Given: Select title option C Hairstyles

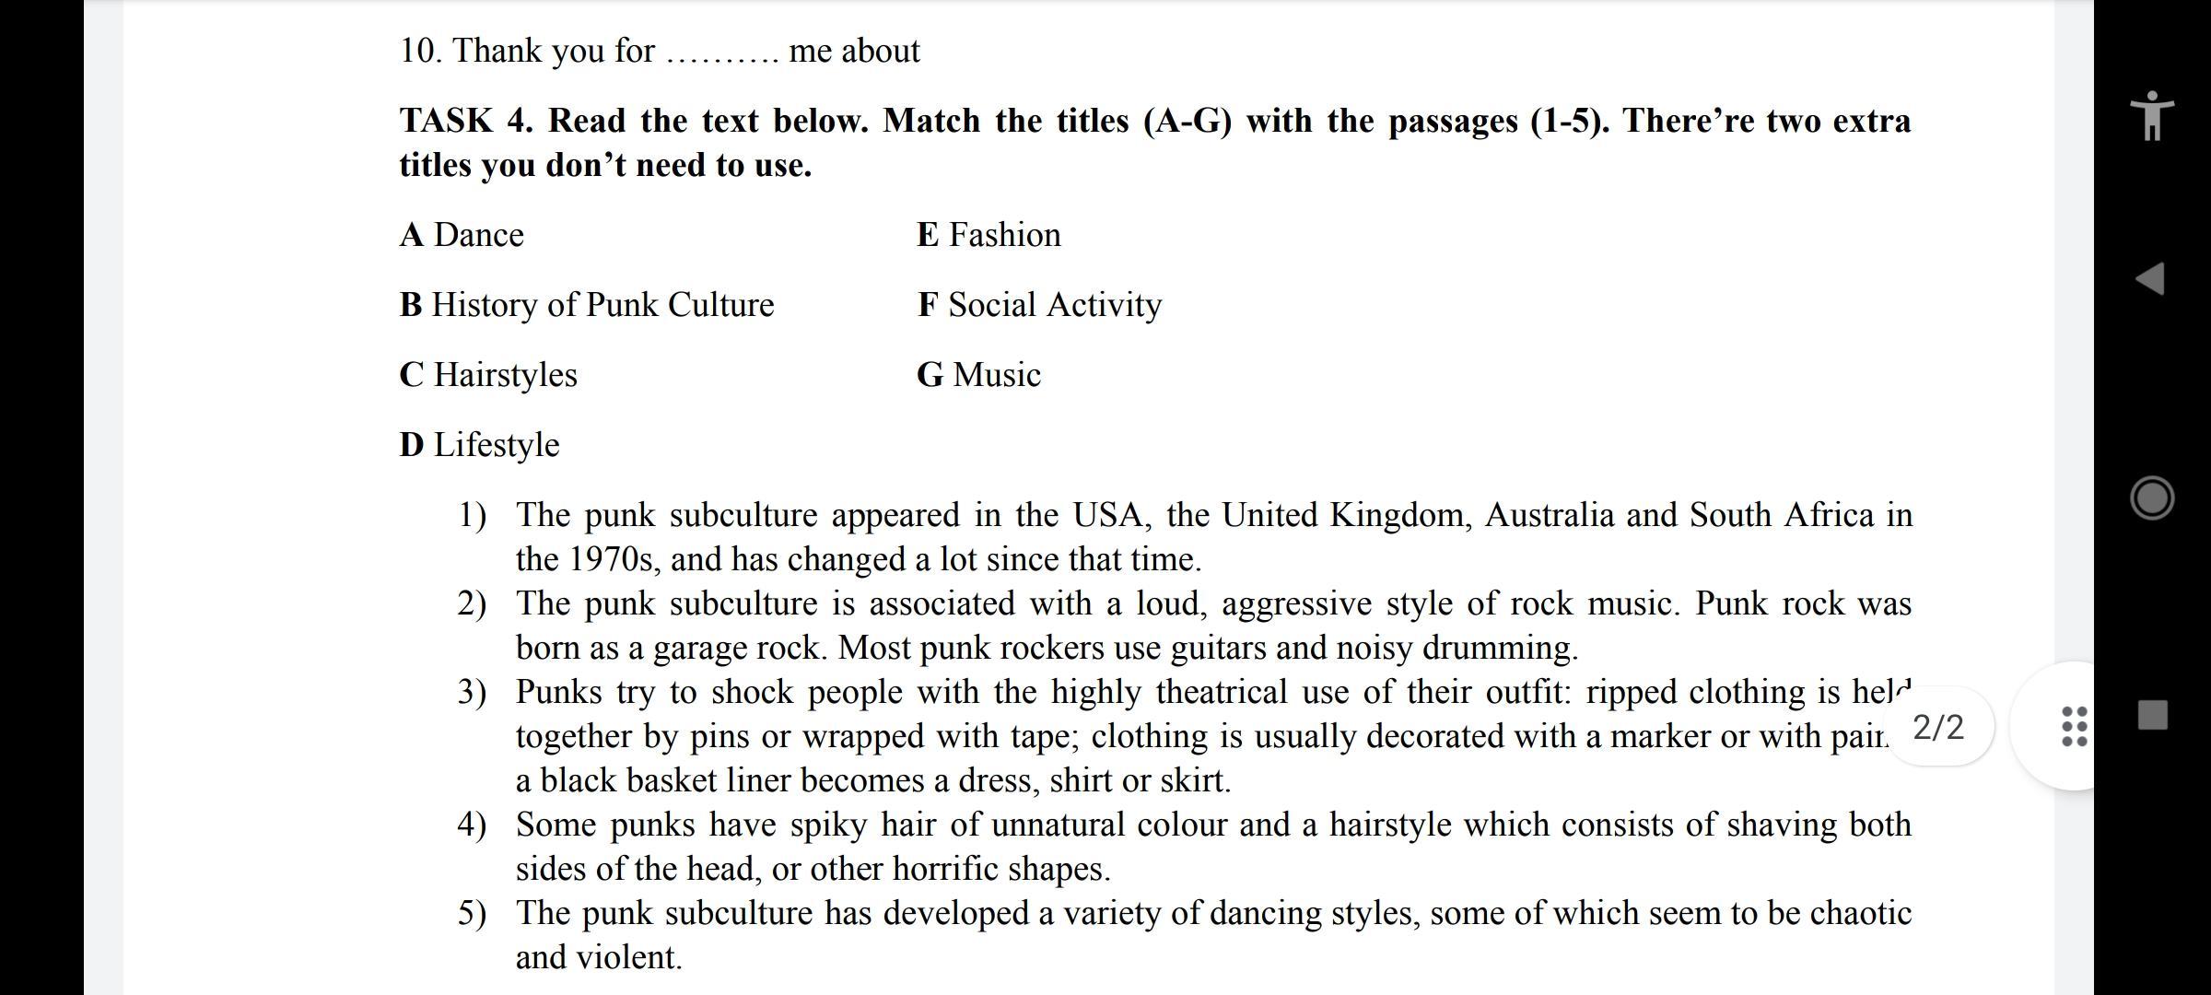Looking at the screenshot, I should pos(488,375).
